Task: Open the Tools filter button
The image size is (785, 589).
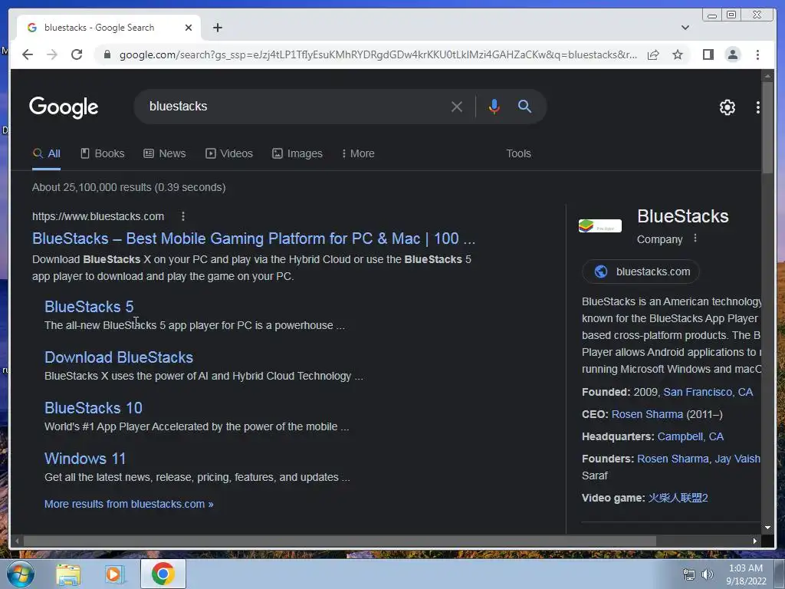Action: click(518, 153)
